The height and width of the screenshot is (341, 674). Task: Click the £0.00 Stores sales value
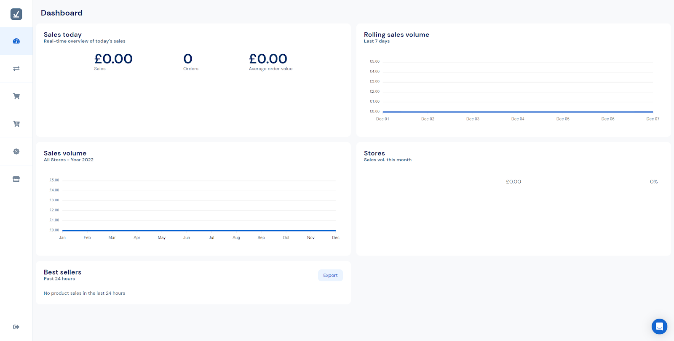(x=514, y=182)
